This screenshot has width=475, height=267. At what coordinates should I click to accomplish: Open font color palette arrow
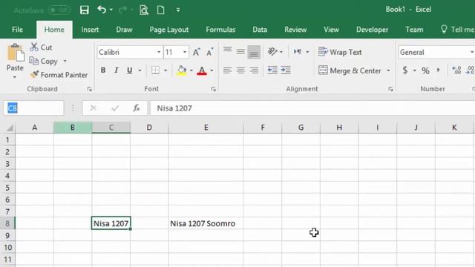212,70
